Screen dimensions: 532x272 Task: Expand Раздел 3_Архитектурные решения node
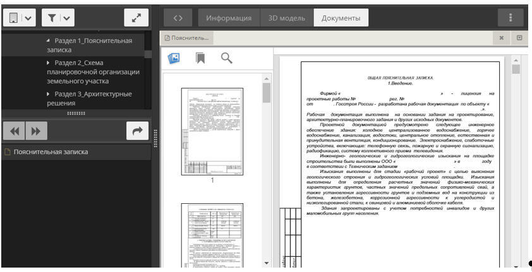pos(49,94)
